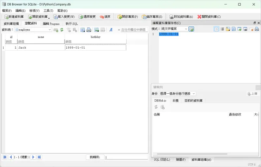Viewport: 261px width, 167px height.
Task: Expand the browse toolbar overflow chevron
Action: (119, 30)
